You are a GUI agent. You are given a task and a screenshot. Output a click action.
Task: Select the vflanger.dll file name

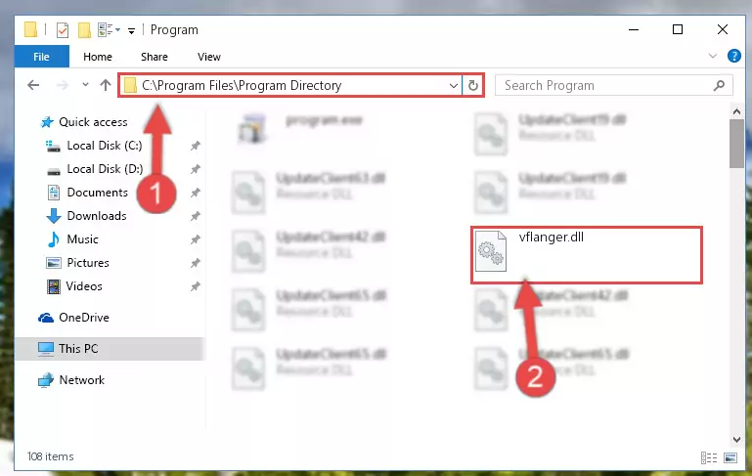click(552, 238)
